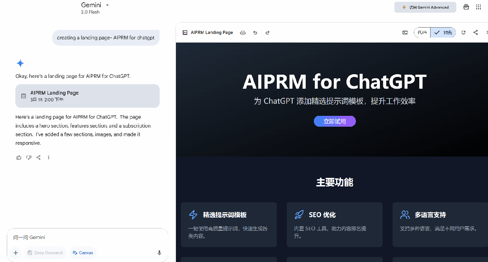Click the Ask Gemini input field
Viewport: 488px width, 262px height.
tap(86, 238)
